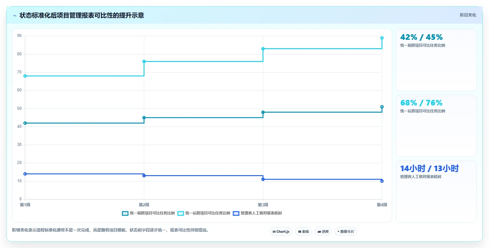Image resolution: width=489 pixels, height=248 pixels.
Task: Click the footnote starting 阶梯变化表示流程标准化
Action: tap(111, 230)
